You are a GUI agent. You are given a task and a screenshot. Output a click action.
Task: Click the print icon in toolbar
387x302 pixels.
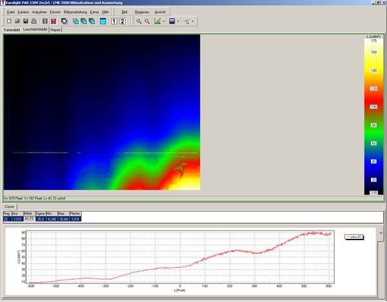point(33,21)
